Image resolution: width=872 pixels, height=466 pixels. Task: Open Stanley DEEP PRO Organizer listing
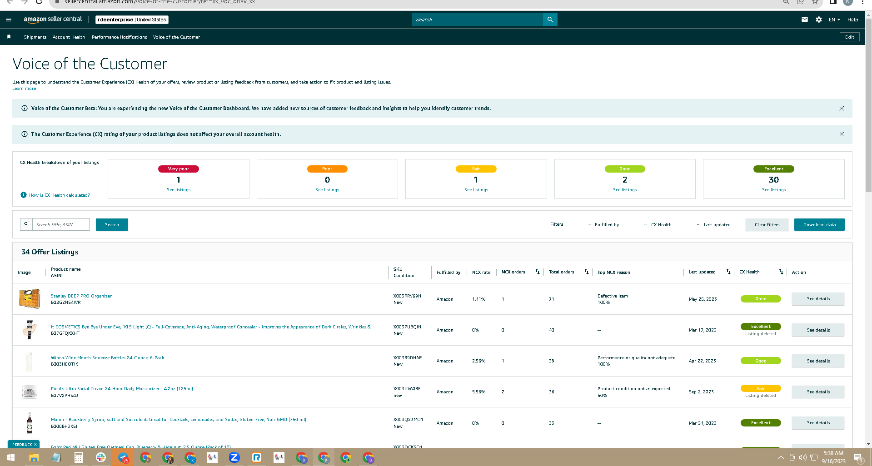coord(81,296)
